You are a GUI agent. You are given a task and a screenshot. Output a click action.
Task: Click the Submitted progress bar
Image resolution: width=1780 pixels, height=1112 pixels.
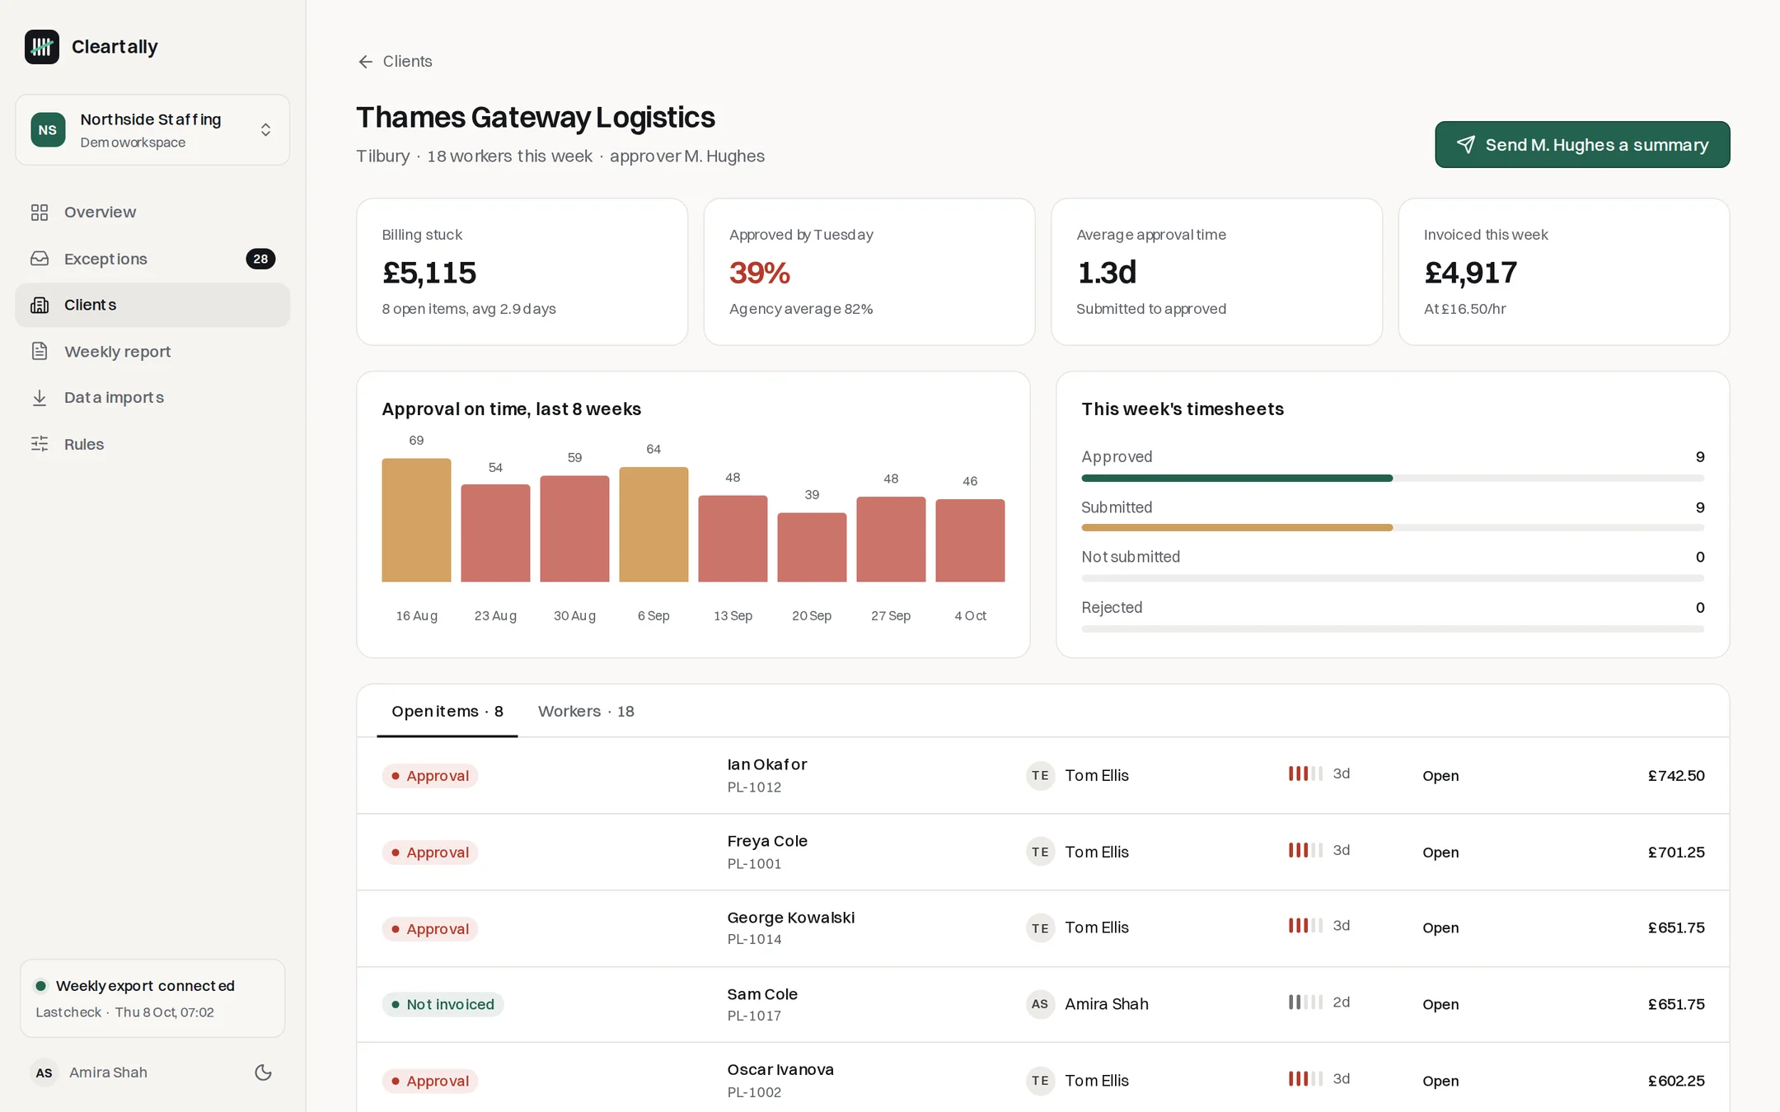pyautogui.click(x=1393, y=528)
